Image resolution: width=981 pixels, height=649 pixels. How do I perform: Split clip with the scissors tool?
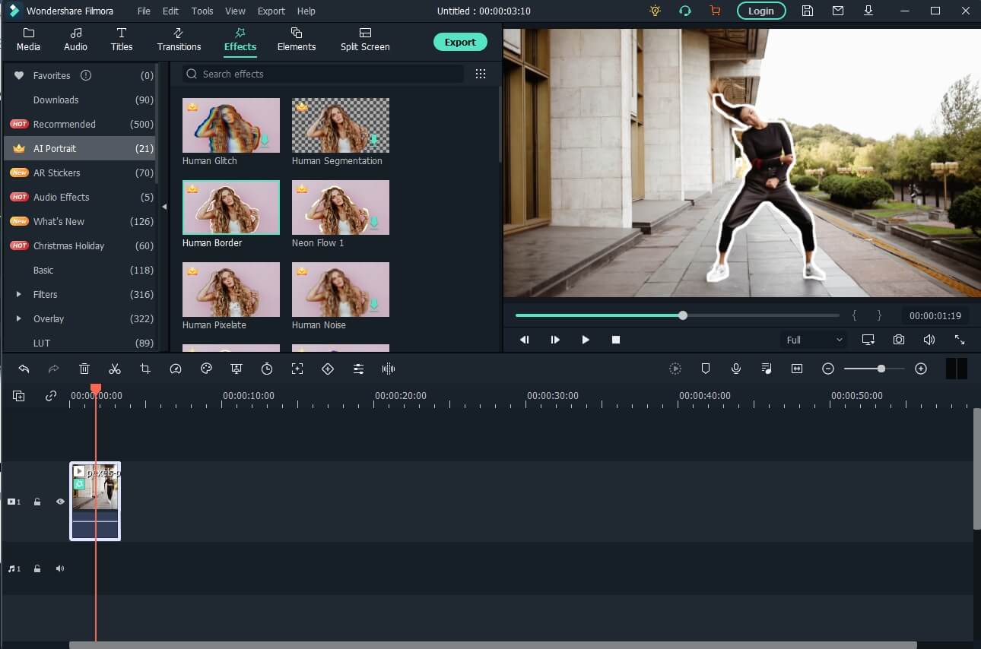115,369
